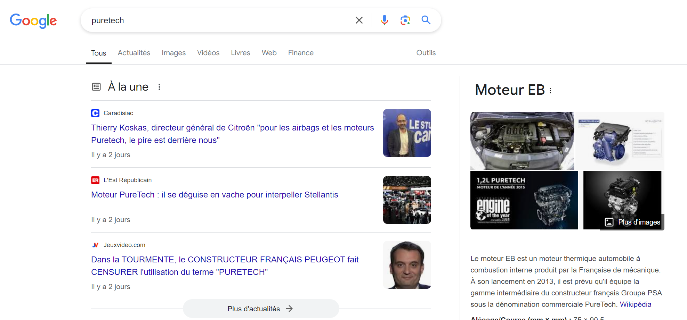Open the Livres tab
687x320 pixels.
coord(241,53)
